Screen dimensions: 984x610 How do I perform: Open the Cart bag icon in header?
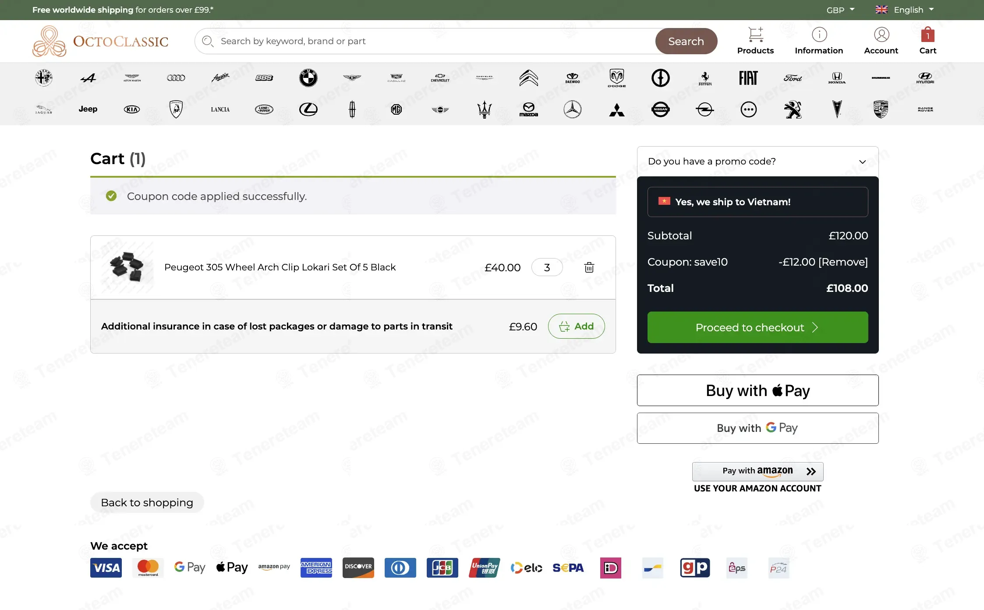pyautogui.click(x=927, y=35)
